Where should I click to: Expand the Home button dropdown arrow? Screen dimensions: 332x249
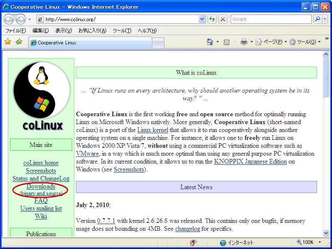[217, 42]
